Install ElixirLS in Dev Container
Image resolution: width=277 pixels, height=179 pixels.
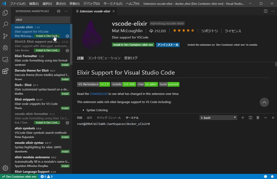coord(47,50)
